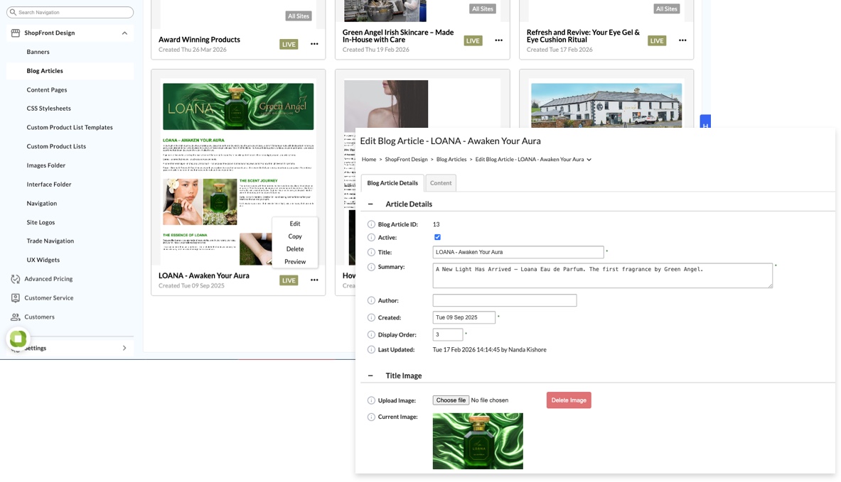The width and height of the screenshot is (841, 482).
Task: Open Custom Product List Templates
Action: 70,128
